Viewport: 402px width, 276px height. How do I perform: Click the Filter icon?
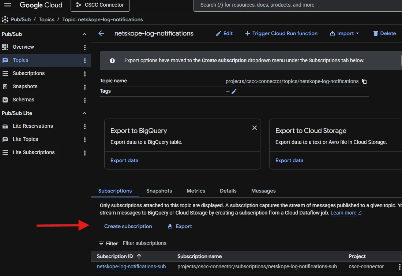(101, 243)
